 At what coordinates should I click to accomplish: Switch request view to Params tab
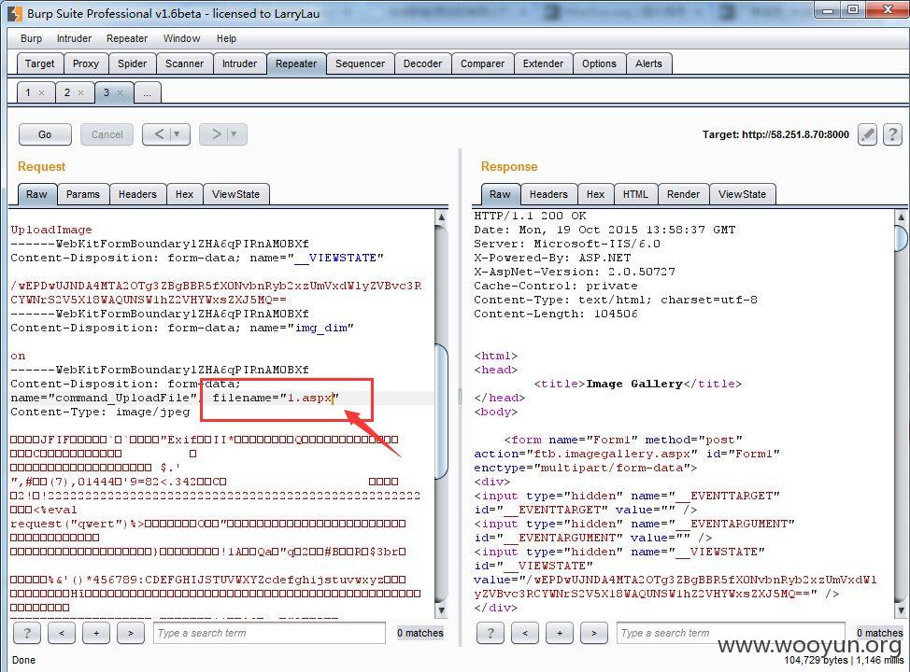[83, 194]
